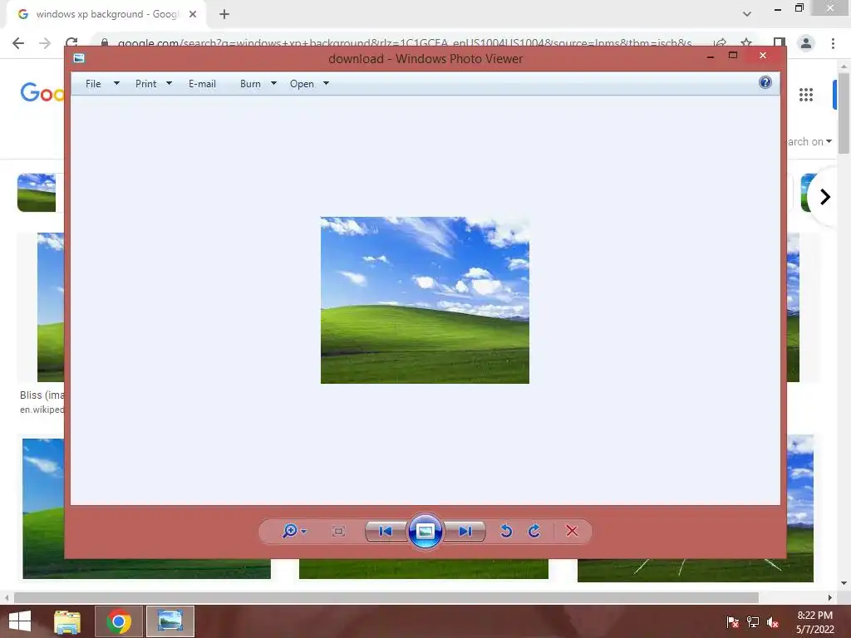Bookmark this page with star icon
Screen dimensions: 851x638
click(x=747, y=43)
